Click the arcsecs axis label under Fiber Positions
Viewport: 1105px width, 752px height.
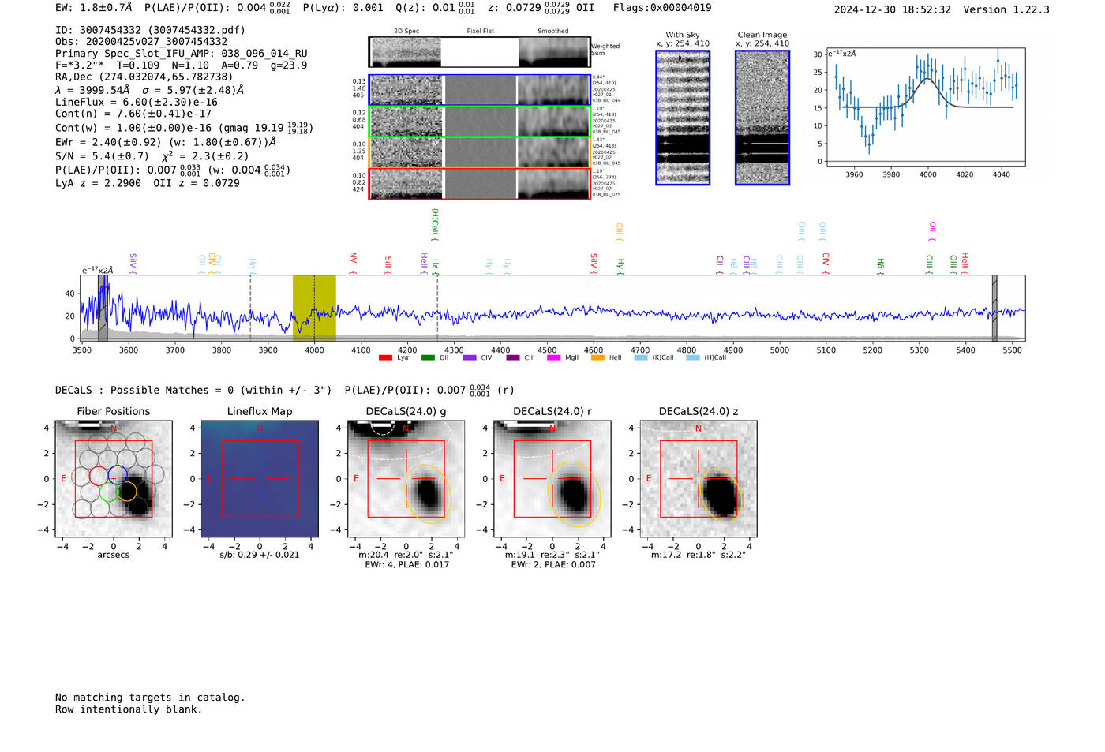(x=114, y=555)
